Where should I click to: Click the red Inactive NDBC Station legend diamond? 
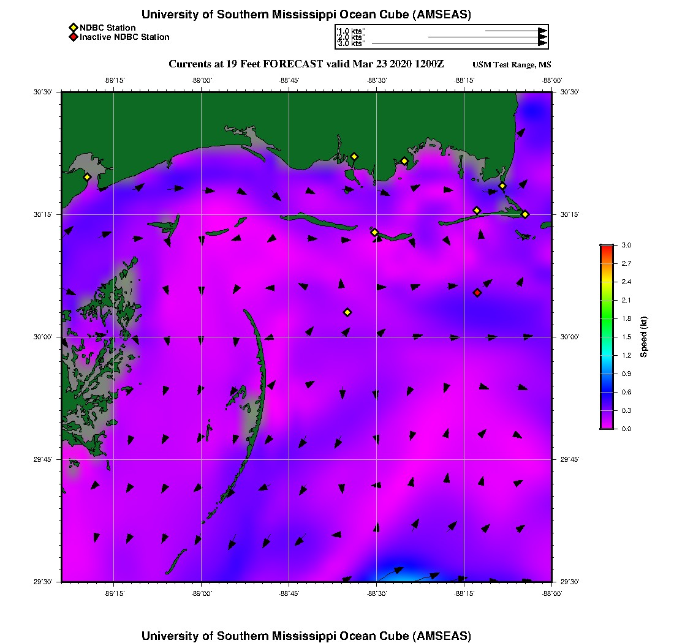(x=73, y=37)
